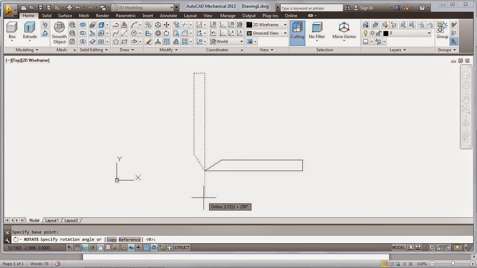The width and height of the screenshot is (477, 268).
Task: Adjust the 110% zoom slider handle
Action: (453, 264)
